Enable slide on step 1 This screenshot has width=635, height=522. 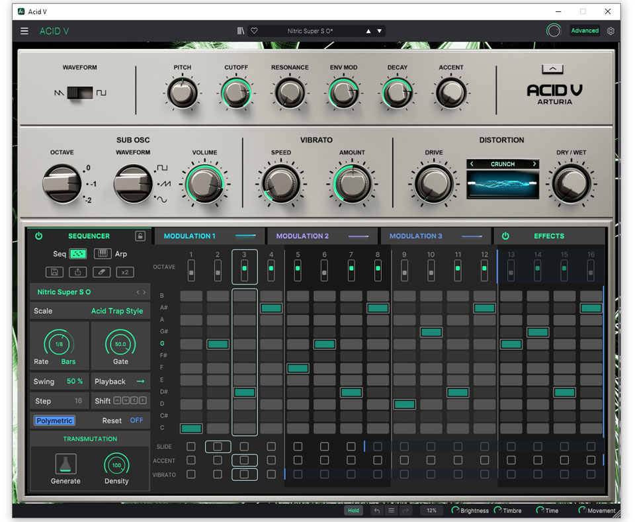pyautogui.click(x=191, y=447)
